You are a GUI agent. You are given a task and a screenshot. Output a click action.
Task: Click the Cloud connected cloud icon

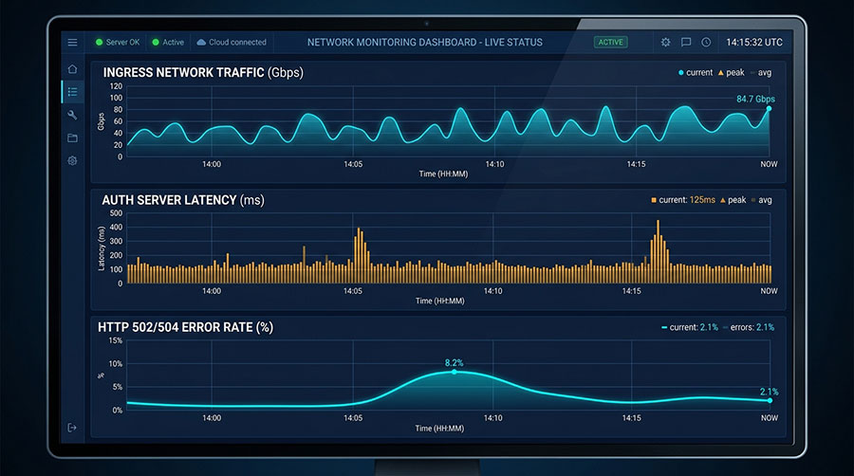(201, 42)
